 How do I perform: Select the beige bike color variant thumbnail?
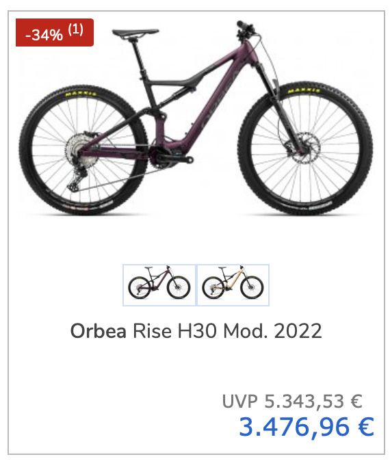(233, 285)
